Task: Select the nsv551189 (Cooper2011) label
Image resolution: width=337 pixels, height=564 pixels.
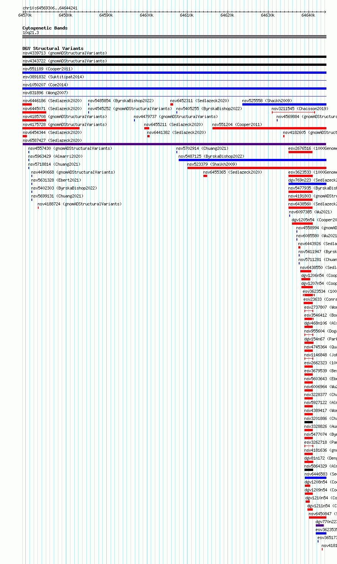Action: (48, 69)
